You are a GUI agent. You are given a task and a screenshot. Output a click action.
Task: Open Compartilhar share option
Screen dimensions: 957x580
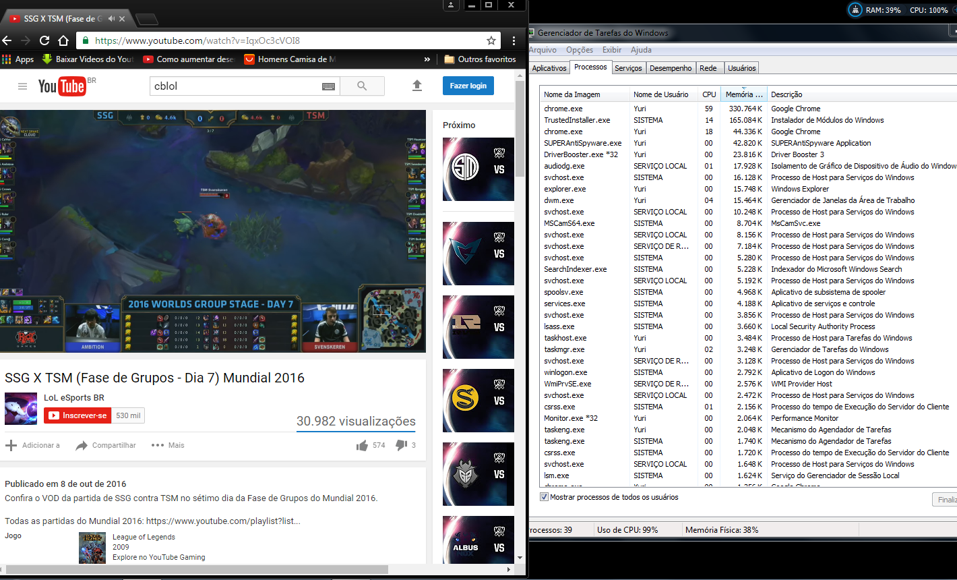click(106, 445)
